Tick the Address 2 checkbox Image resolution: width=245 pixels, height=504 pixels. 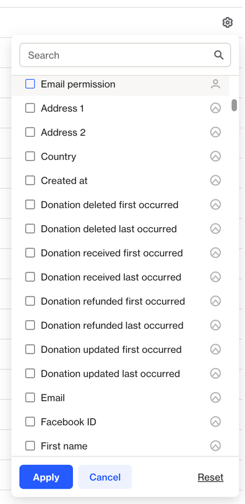click(30, 133)
